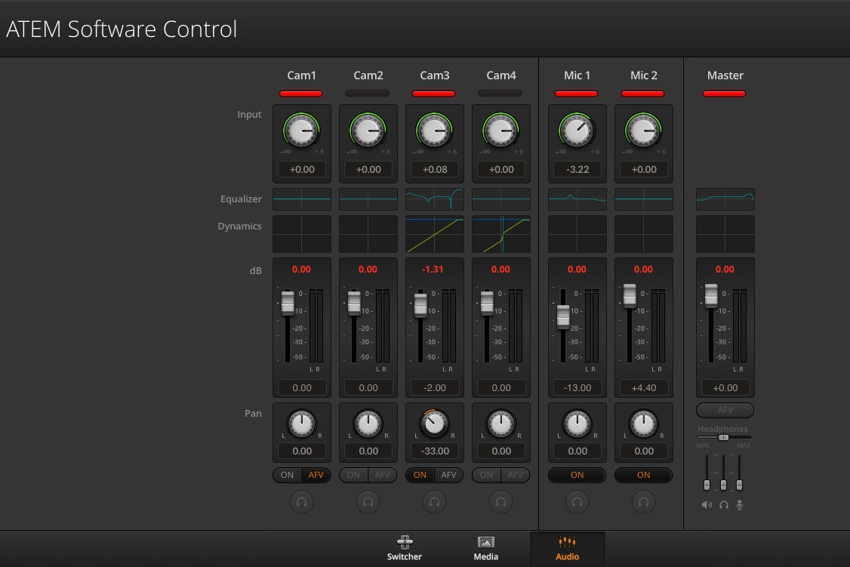The width and height of the screenshot is (850, 567).
Task: Open the Cam3 equalizer curve
Action: tap(434, 199)
